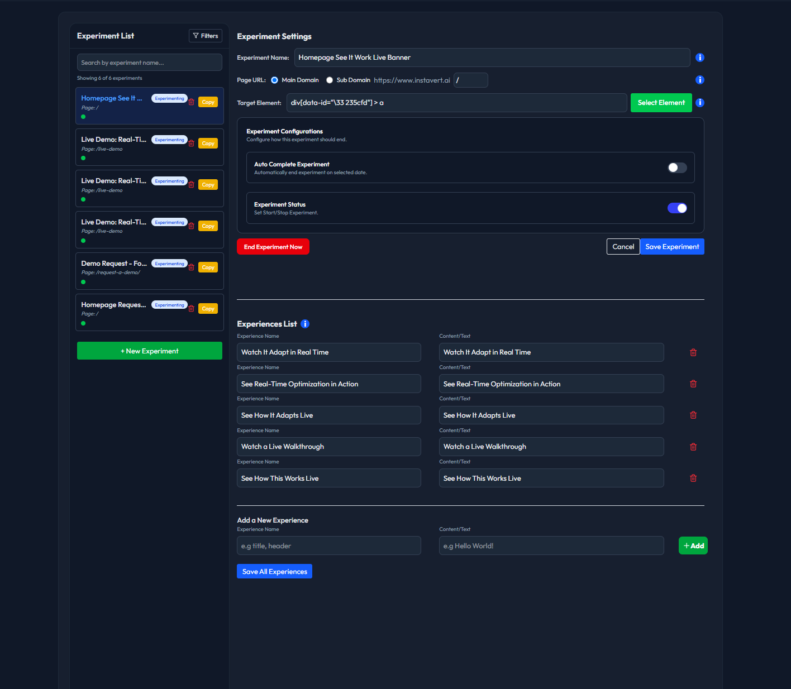Delete the Watch It Adapt in Real Time experience
The image size is (791, 689).
[x=693, y=352]
